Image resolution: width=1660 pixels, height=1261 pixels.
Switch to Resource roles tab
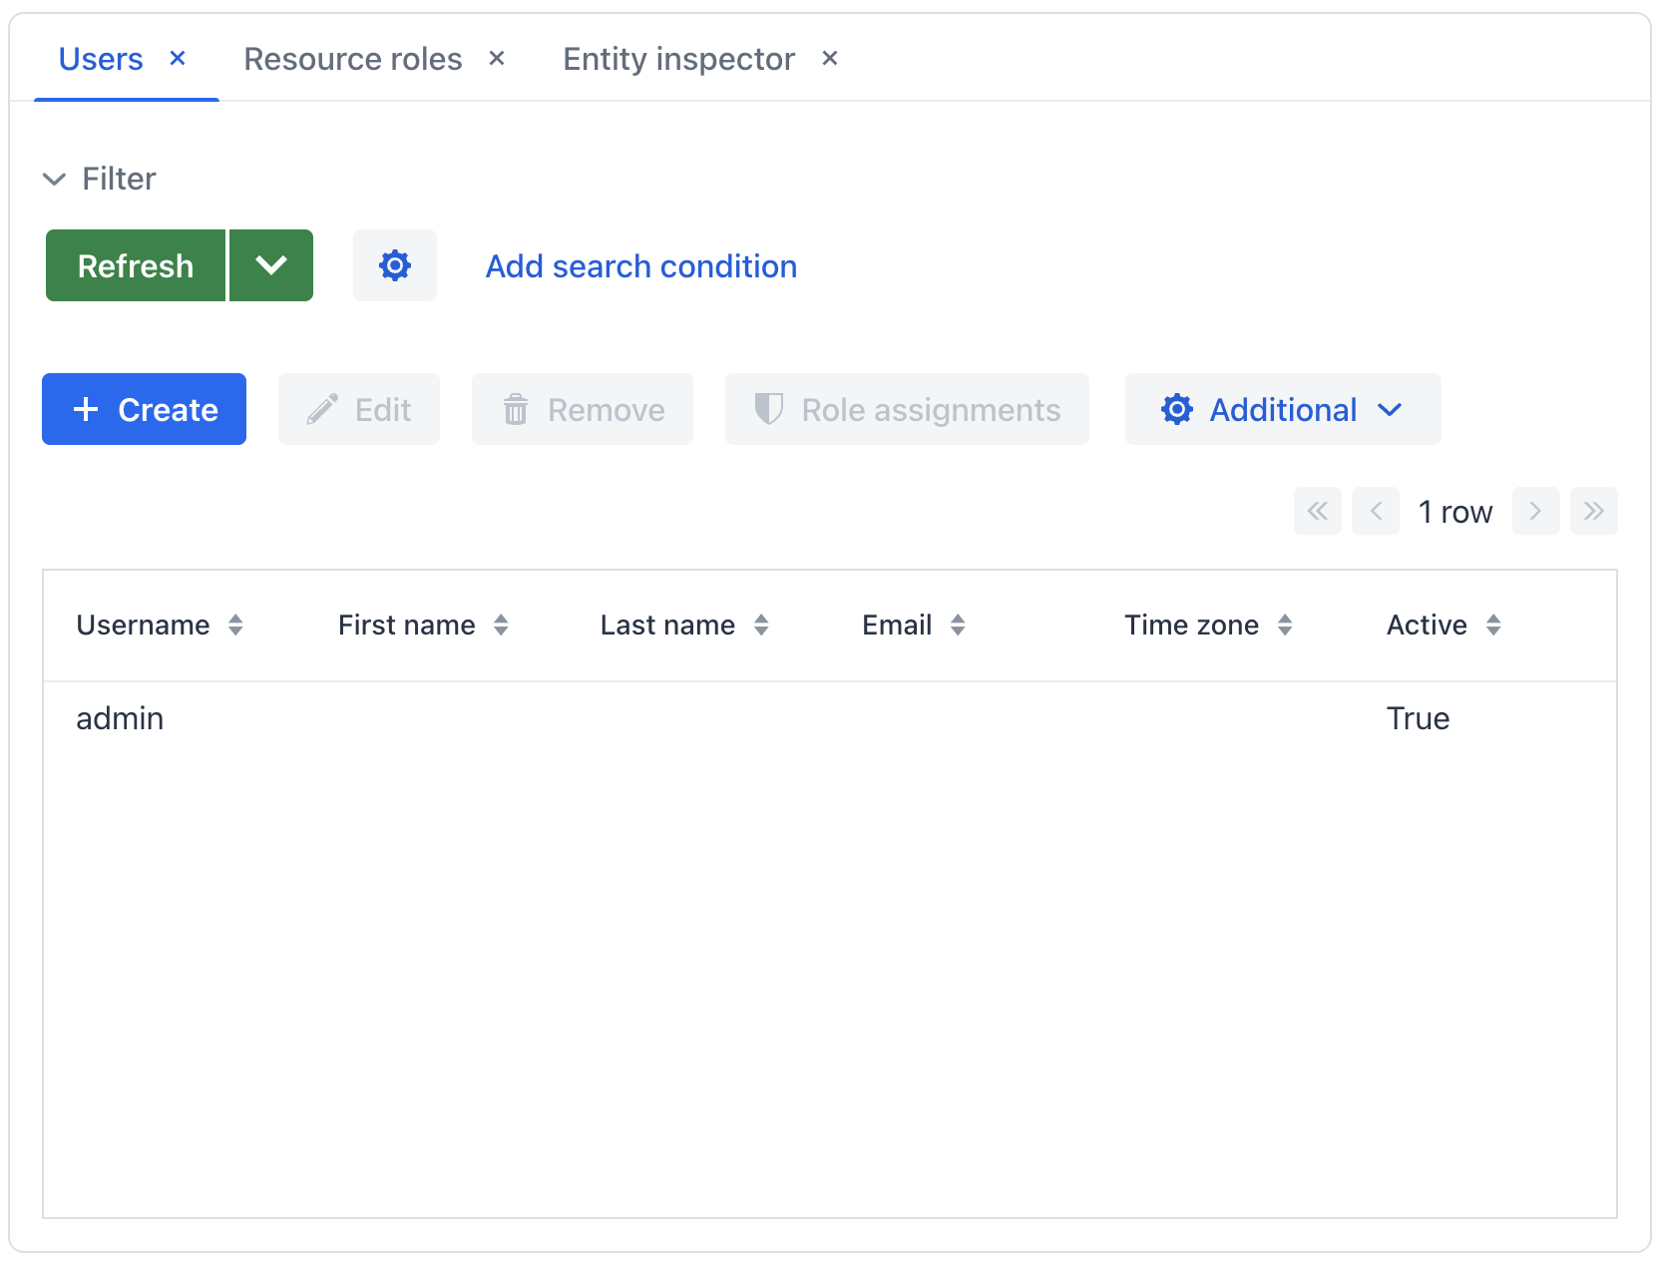[x=352, y=60]
